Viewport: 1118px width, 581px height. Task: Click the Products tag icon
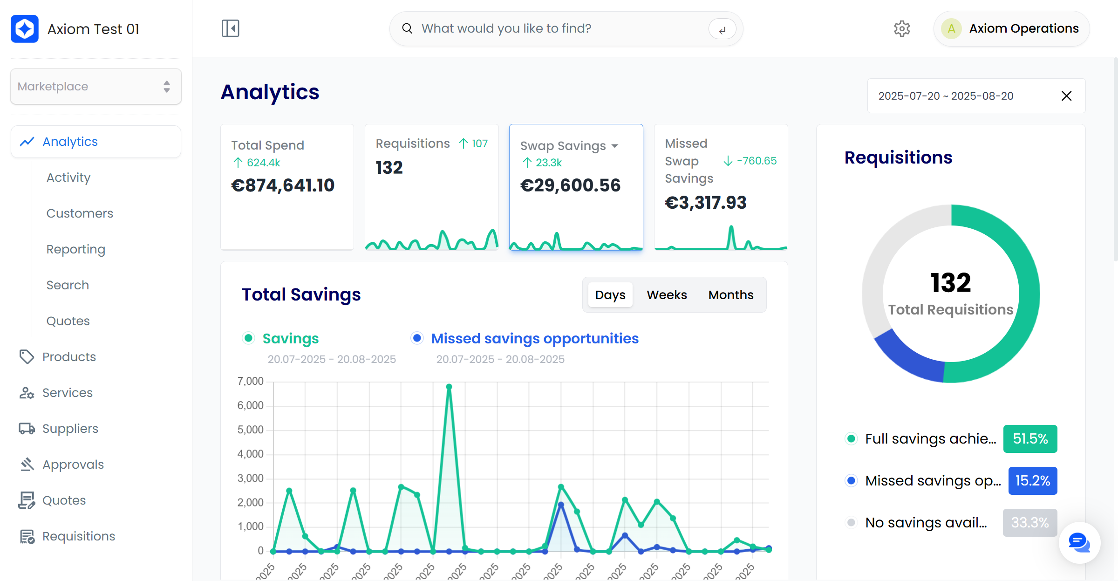tap(27, 357)
